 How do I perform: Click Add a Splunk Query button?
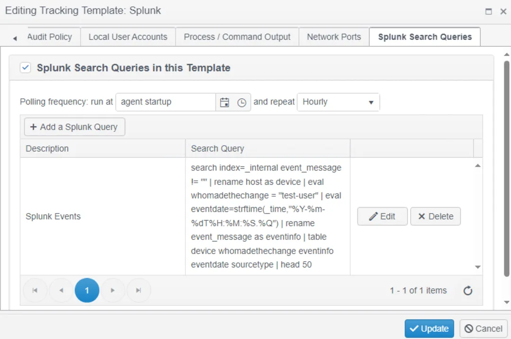coord(74,127)
